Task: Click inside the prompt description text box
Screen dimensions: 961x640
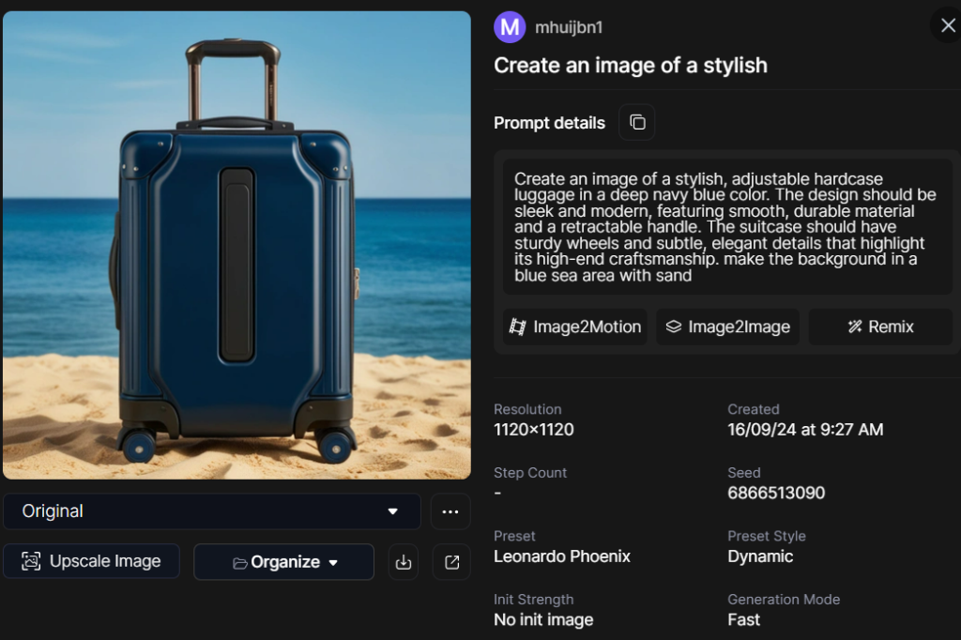Action: click(x=727, y=227)
